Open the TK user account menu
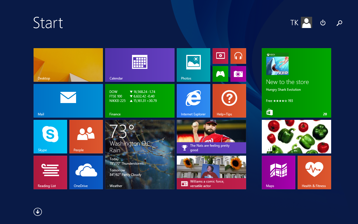The image size is (358, 224). point(301,22)
